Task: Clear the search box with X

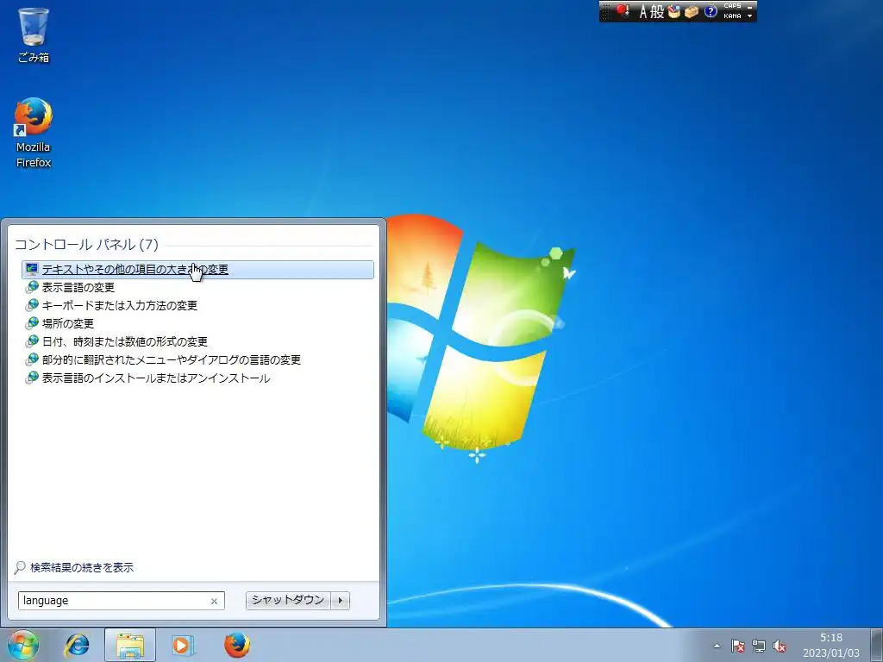Action: pyautogui.click(x=214, y=601)
